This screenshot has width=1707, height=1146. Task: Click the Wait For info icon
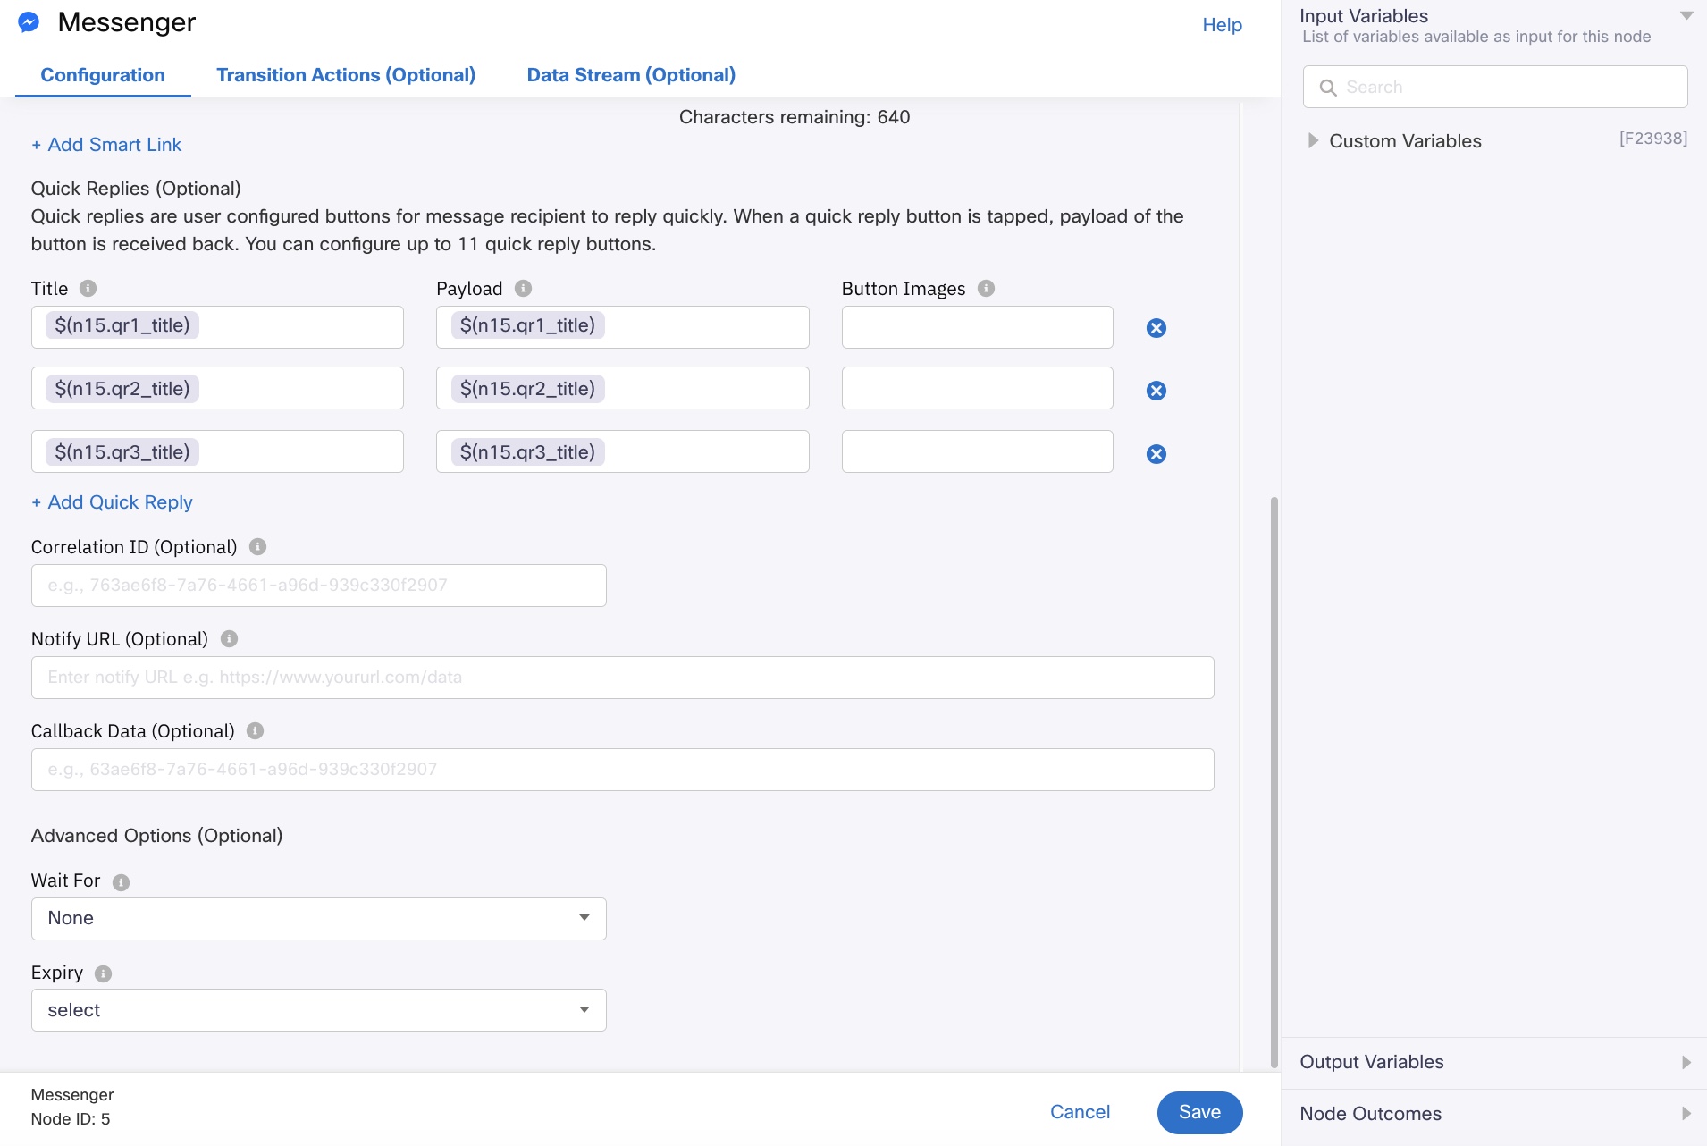(121, 882)
